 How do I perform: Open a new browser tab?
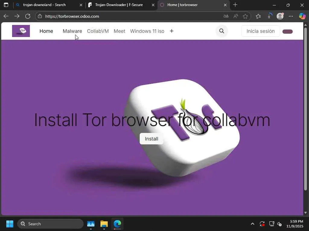coord(235,5)
